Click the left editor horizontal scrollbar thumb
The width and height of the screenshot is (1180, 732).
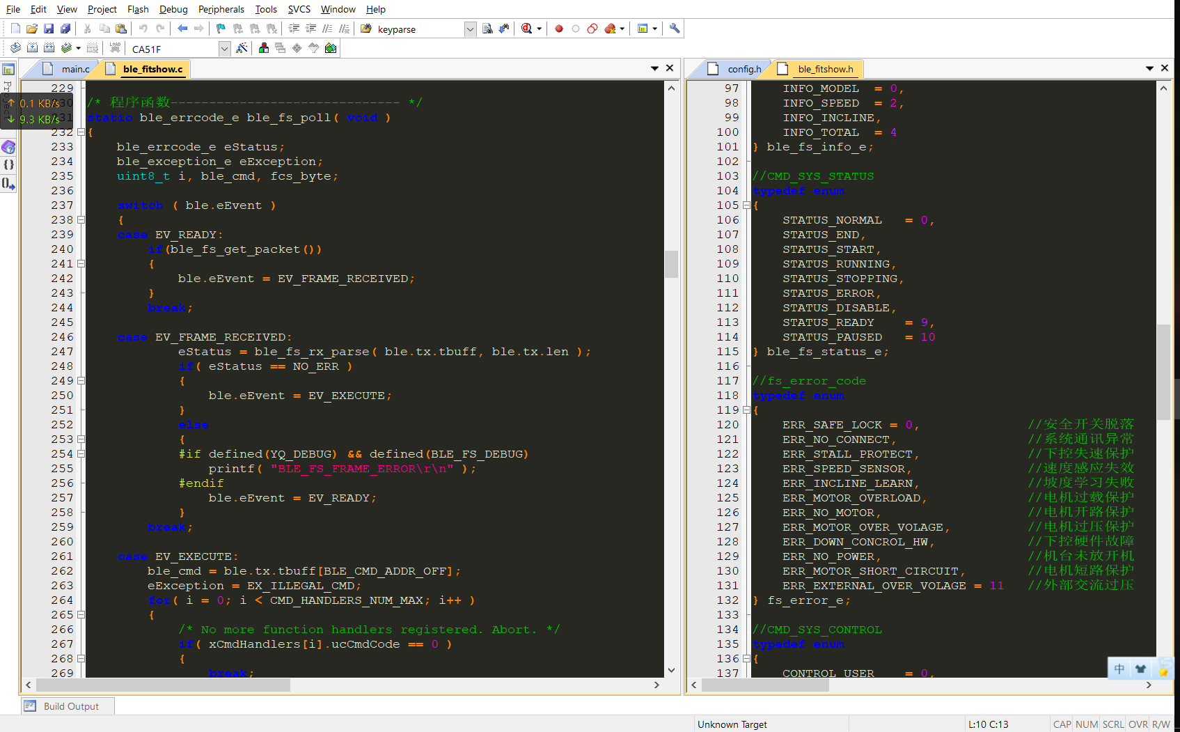pyautogui.click(x=162, y=685)
